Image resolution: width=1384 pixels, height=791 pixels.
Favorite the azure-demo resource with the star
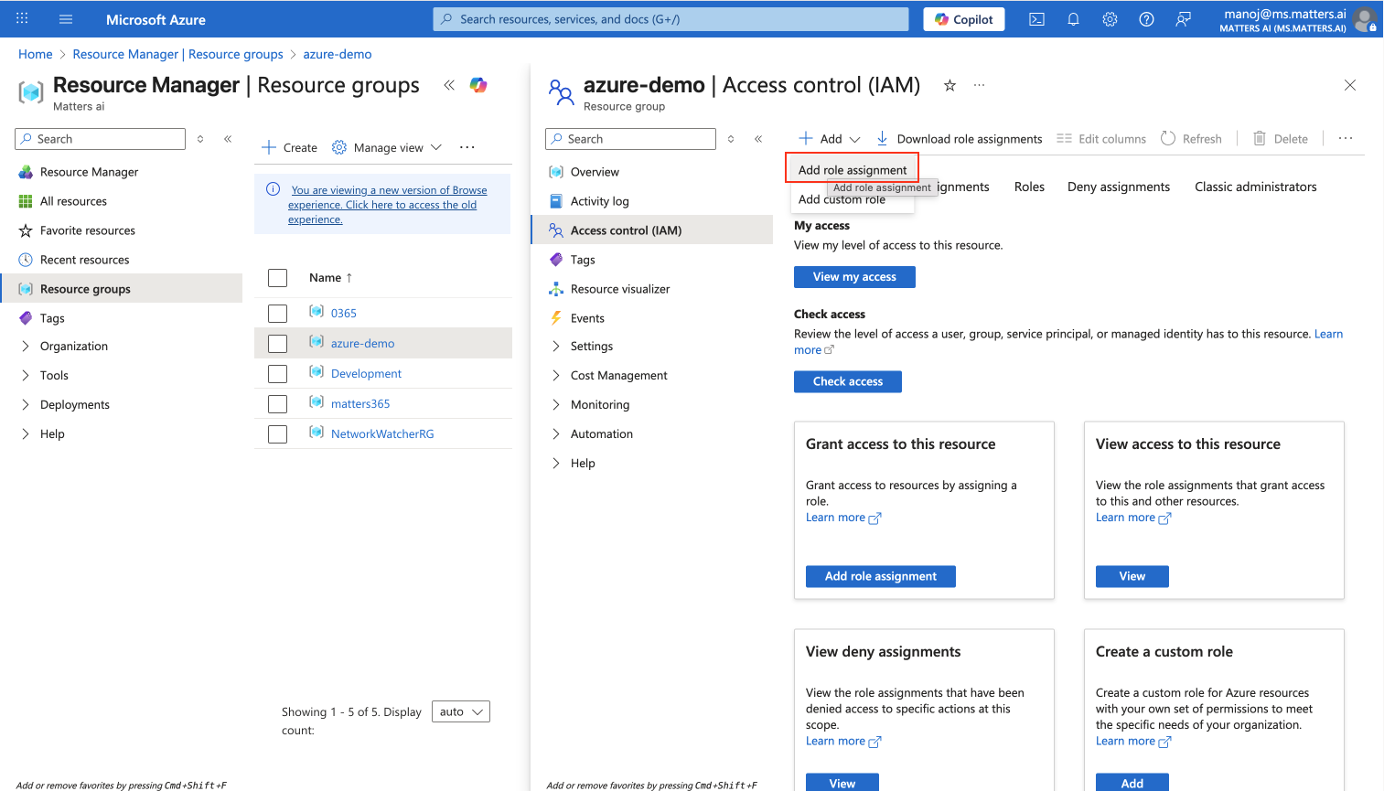tap(949, 85)
